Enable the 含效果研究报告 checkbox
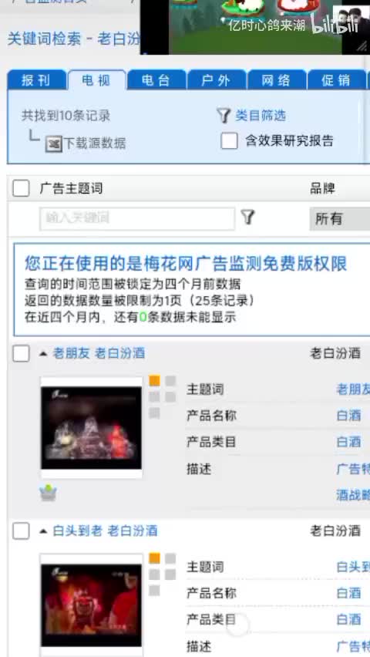This screenshot has height=657, width=370. tap(229, 141)
